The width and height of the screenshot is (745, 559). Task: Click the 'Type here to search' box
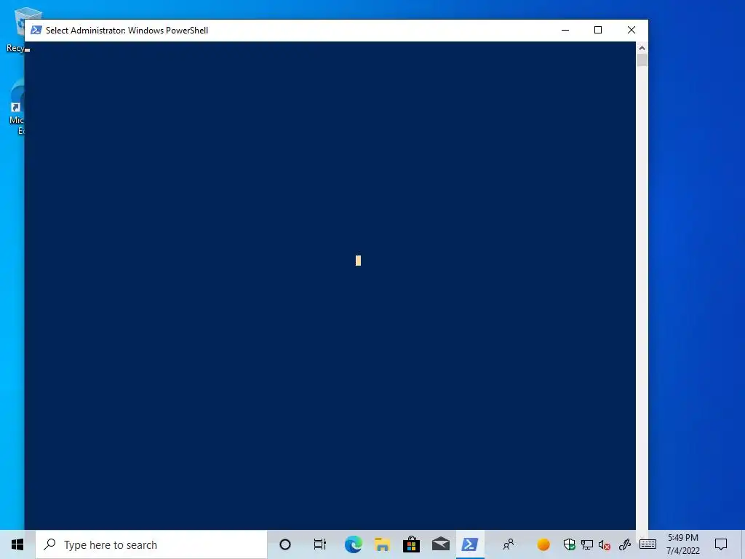[151, 544]
